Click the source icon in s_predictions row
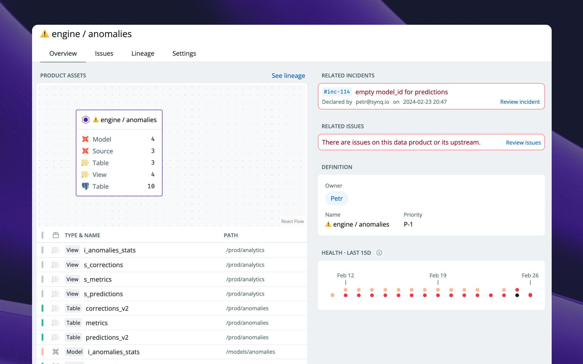Screen dimensions: 583x364 point(55,294)
